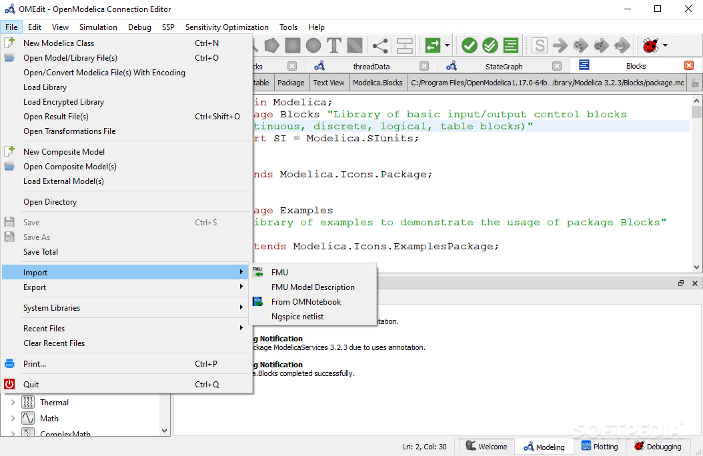Open the re-simulate dropdown arrow
Image resolution: width=703 pixels, height=456 pixels.
(x=447, y=45)
